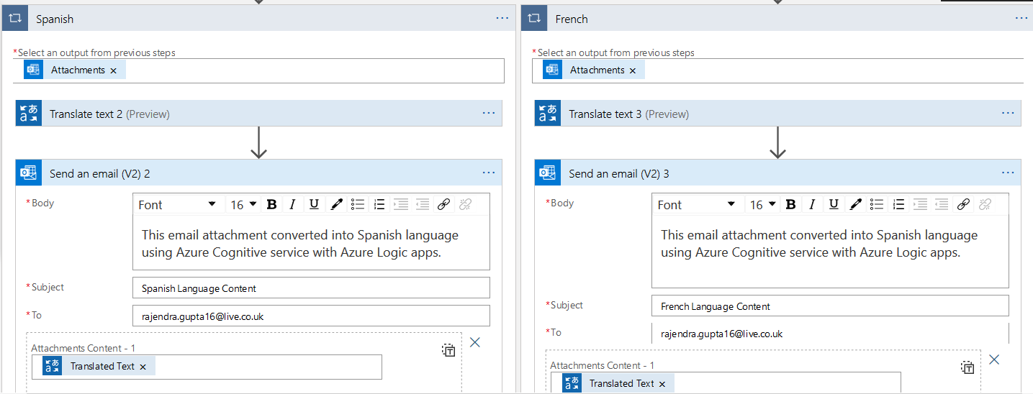
Task: Toggle bold in Spanish email body toolbar
Action: (x=271, y=205)
